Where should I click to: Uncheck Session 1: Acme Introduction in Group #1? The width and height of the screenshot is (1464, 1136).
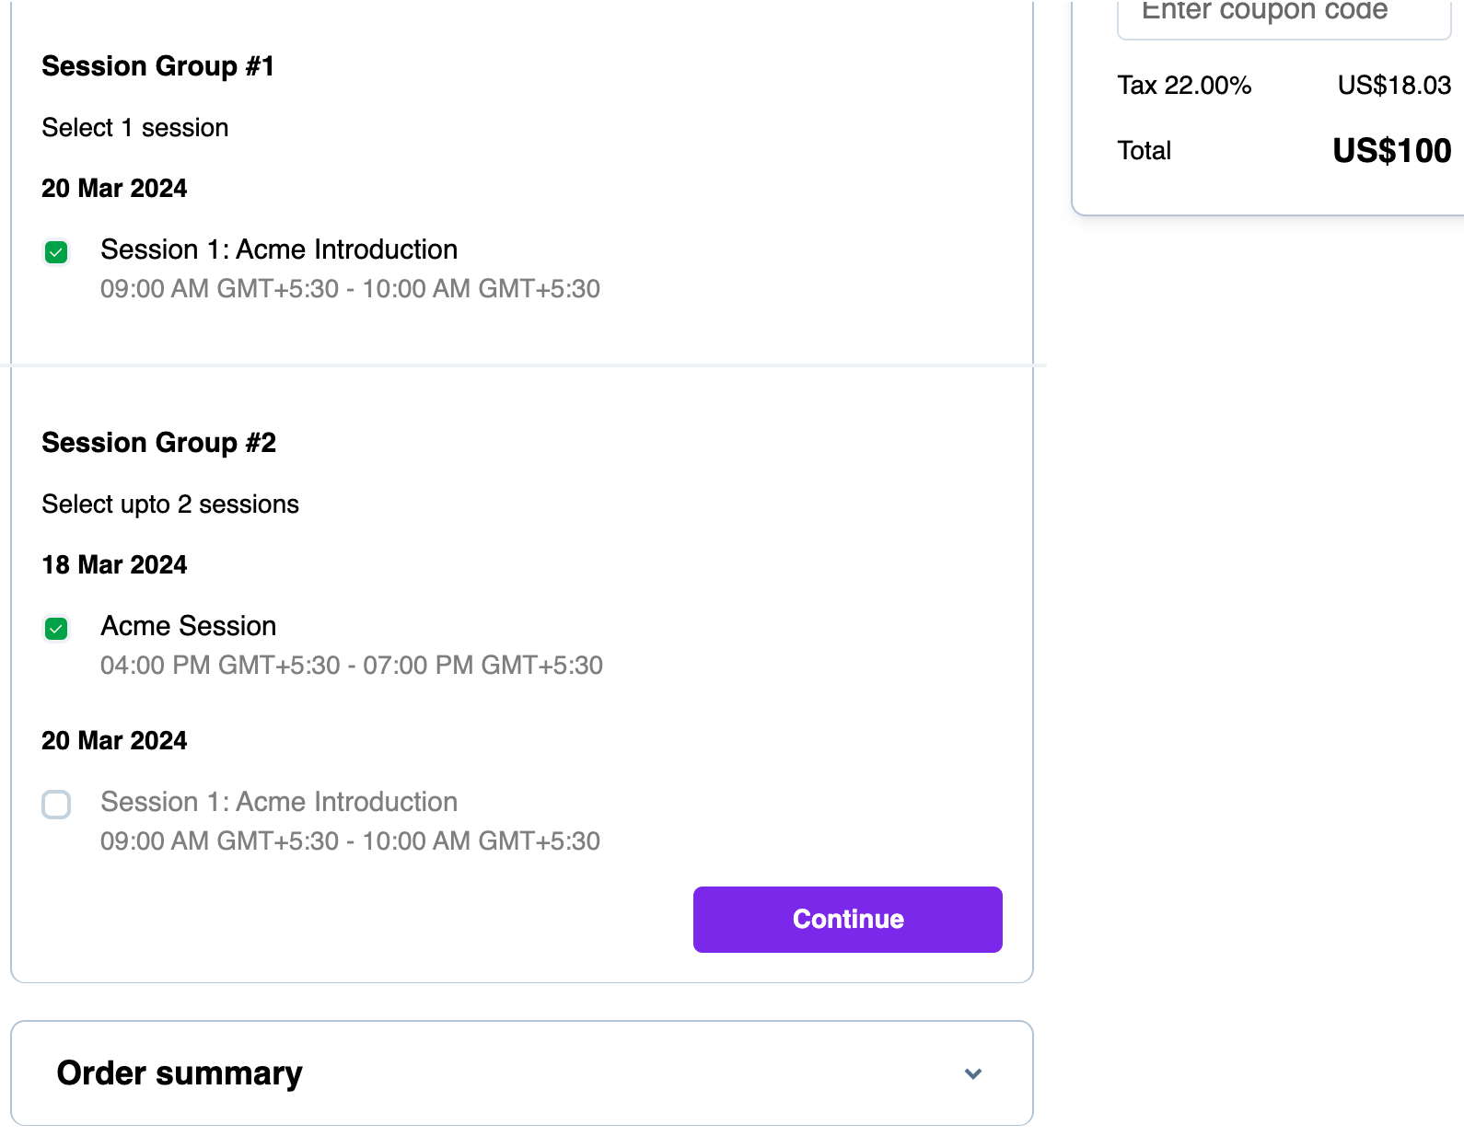(56, 252)
